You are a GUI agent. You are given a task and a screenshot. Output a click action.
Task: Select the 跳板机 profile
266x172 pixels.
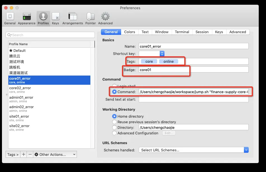click(x=49, y=67)
